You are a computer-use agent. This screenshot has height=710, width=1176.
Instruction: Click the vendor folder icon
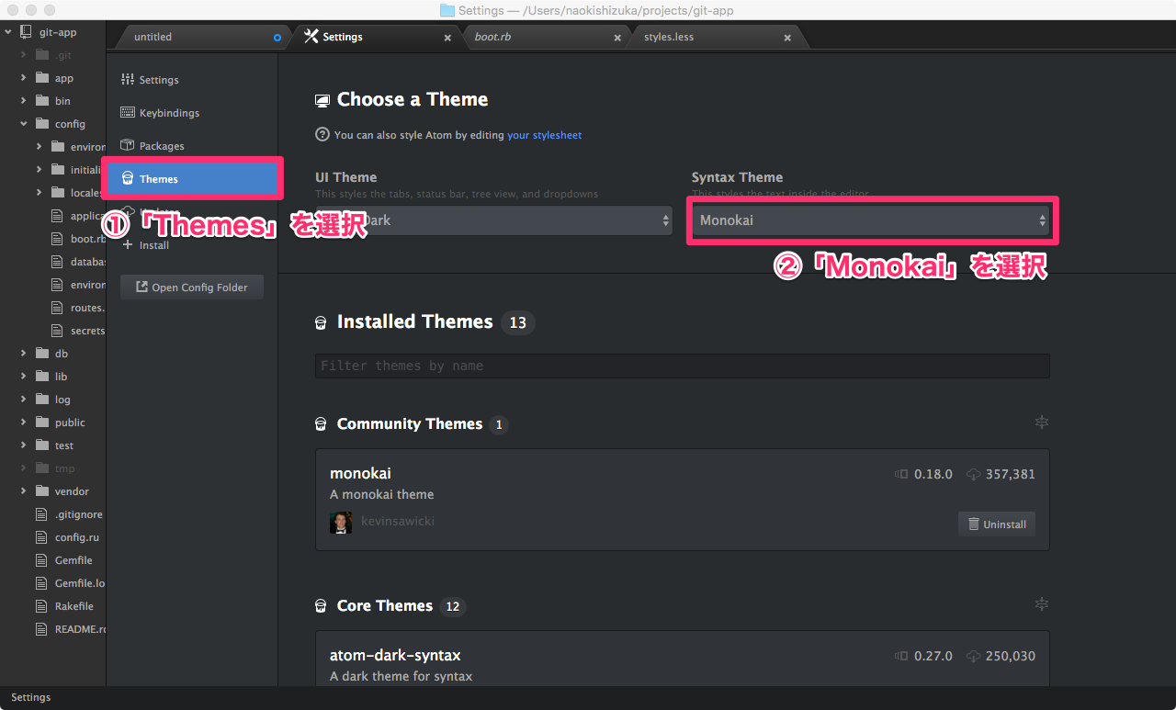pos(41,491)
